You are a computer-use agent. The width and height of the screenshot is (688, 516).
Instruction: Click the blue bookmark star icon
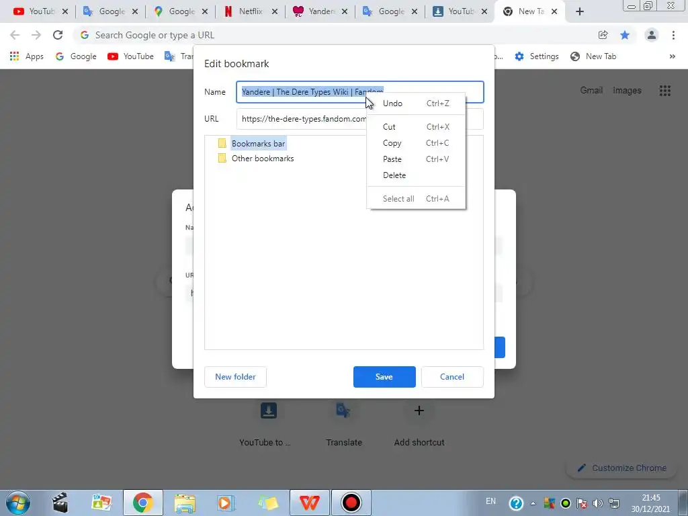pyautogui.click(x=625, y=35)
